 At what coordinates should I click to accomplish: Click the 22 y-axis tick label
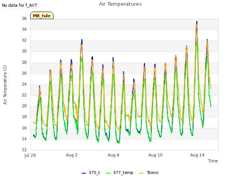[x=24, y=95]
